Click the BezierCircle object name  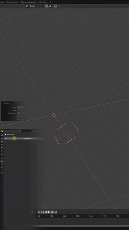pyautogui.click(x=11, y=134)
